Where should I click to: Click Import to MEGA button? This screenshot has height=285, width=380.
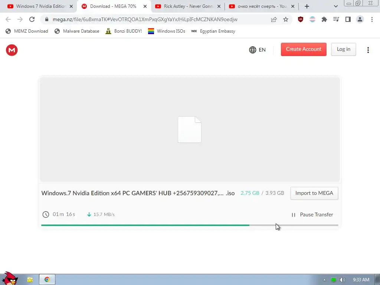314,193
